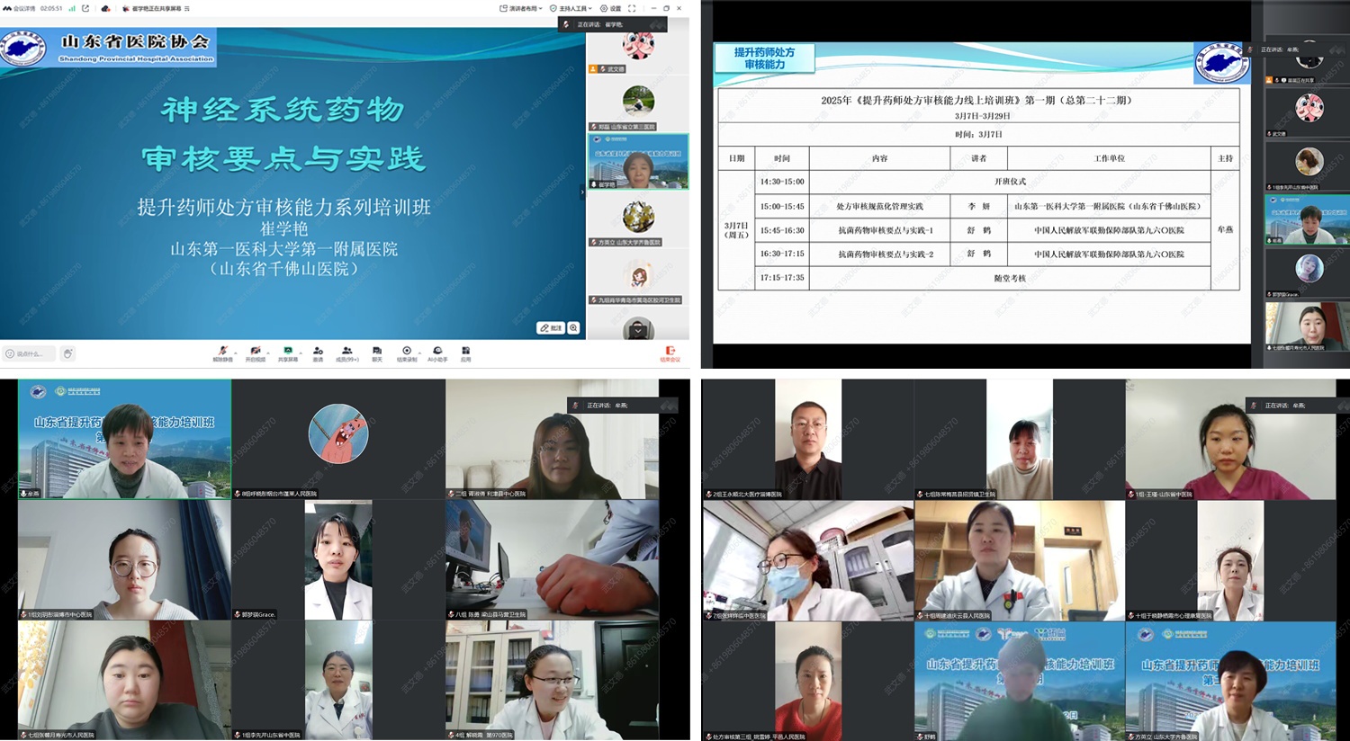Viewport: 1350px width, 741px height.
Task: Click the zoom magnifier beside 批注
Action: (x=573, y=328)
